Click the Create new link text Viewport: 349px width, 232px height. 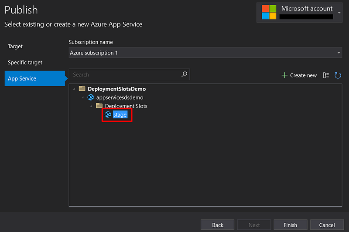(x=303, y=75)
